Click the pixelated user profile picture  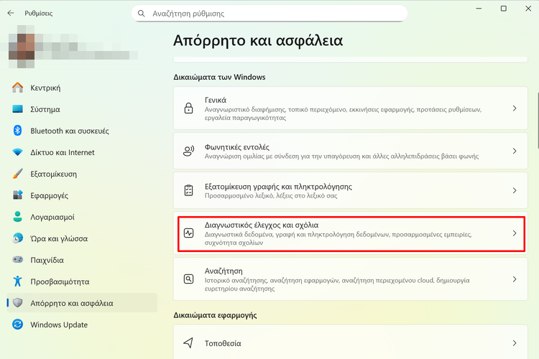pyautogui.click(x=22, y=47)
